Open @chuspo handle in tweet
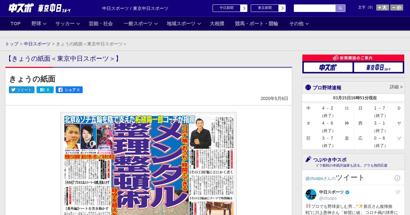The width and height of the screenshot is (410, 215). [328, 198]
